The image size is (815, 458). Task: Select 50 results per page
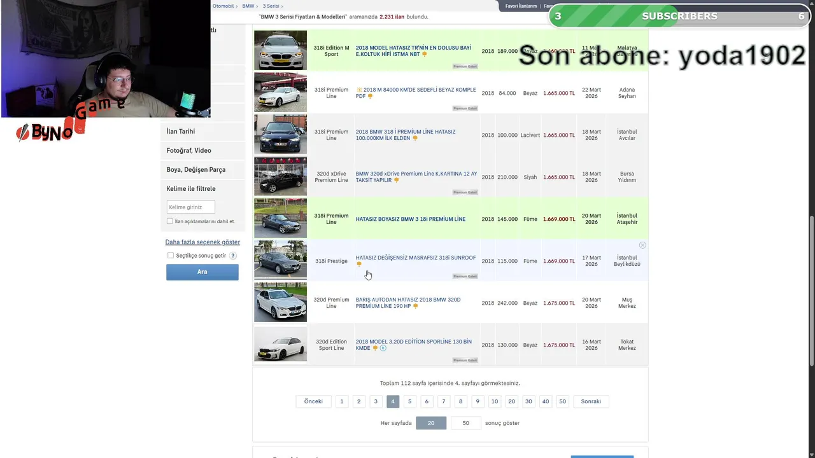tap(466, 423)
